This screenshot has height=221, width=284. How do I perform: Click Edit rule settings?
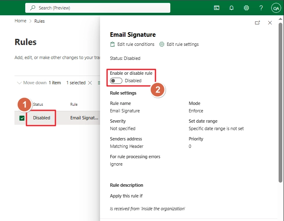pos(183,44)
